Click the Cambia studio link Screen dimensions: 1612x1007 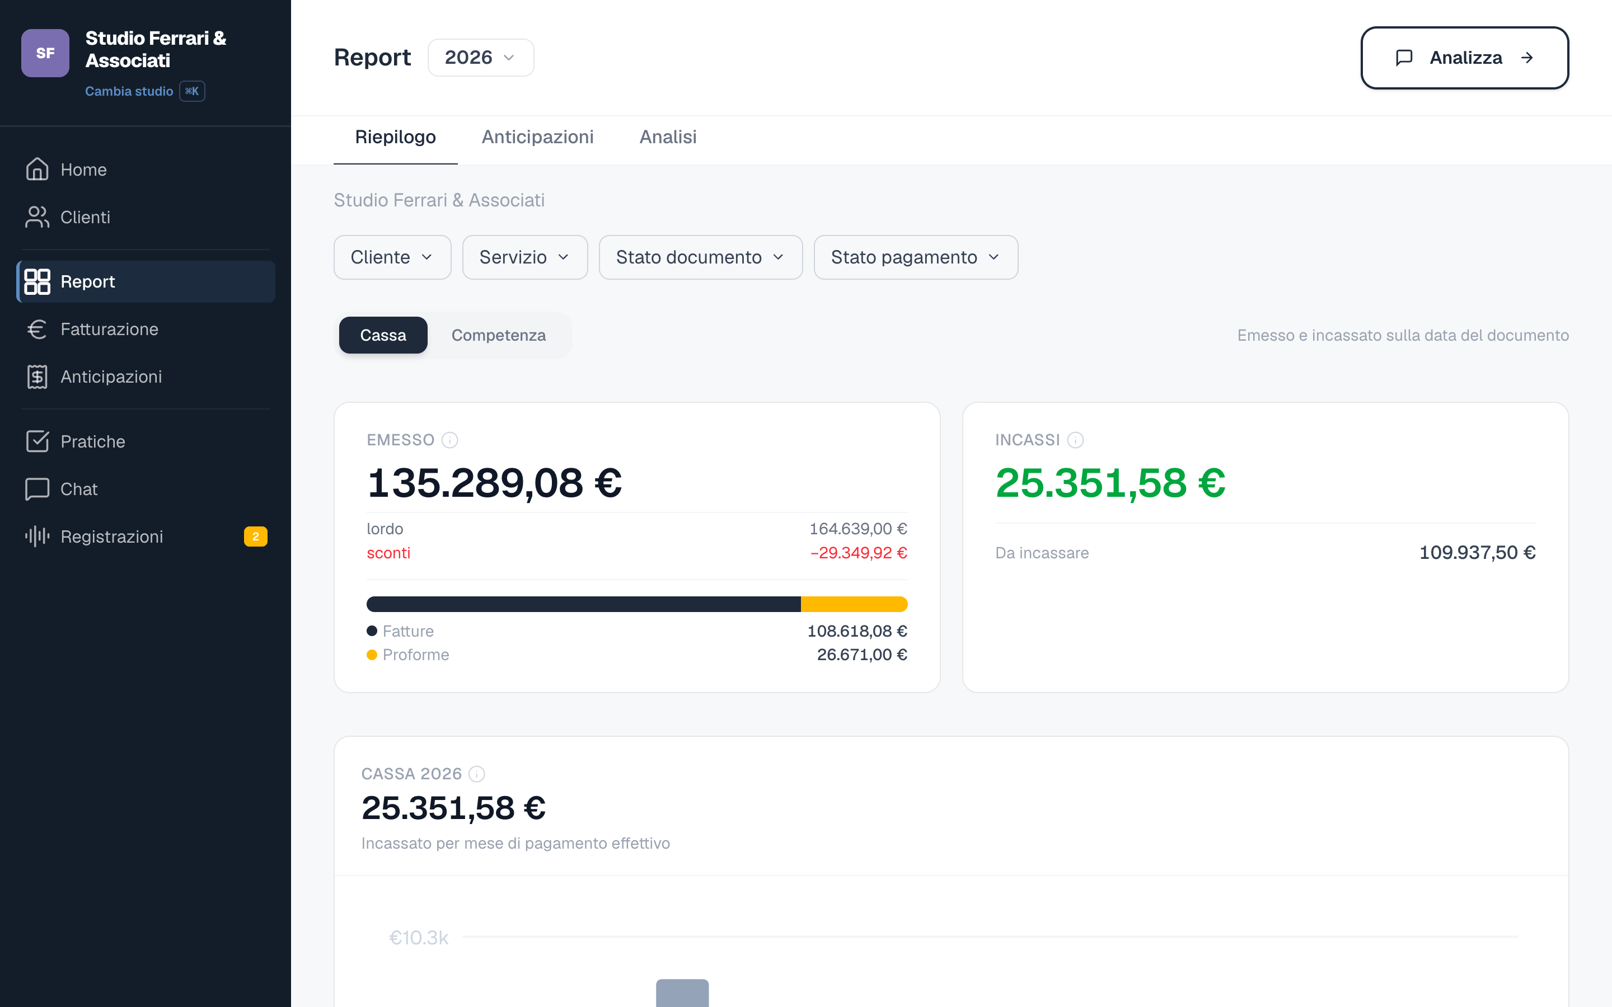point(129,91)
